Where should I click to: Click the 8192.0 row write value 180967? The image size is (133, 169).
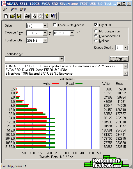pos(107,147)
